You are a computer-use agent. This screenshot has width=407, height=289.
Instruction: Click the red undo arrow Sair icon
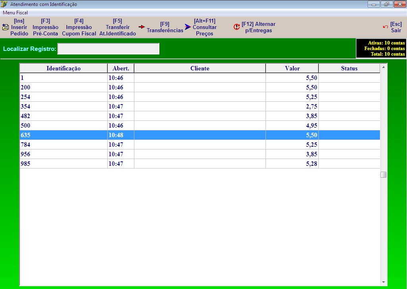[385, 27]
